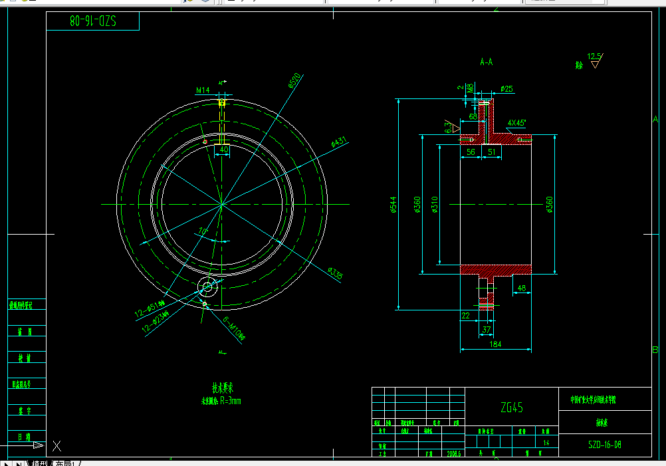Click the 48 dimension text
The image size is (666, 466).
[x=522, y=288]
